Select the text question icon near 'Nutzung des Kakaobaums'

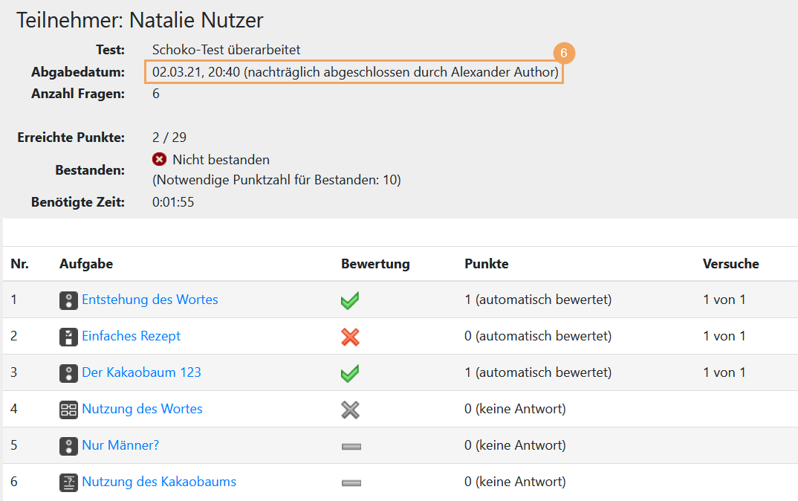(x=69, y=482)
